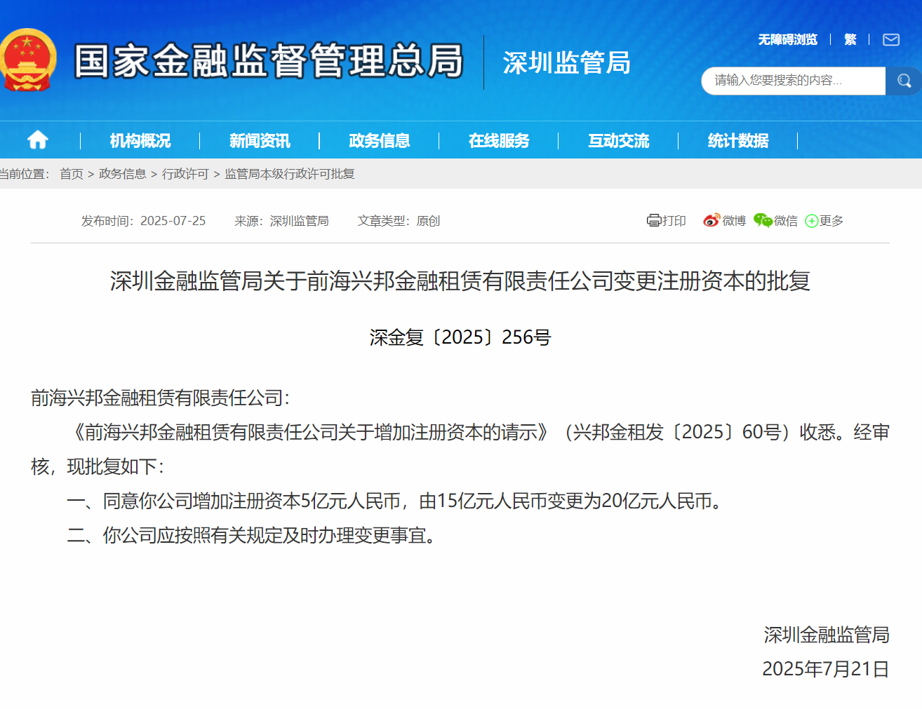Screen dimensions: 922x709
Task: Click 政务信息 breadcrumb link
Action: [x=123, y=174]
